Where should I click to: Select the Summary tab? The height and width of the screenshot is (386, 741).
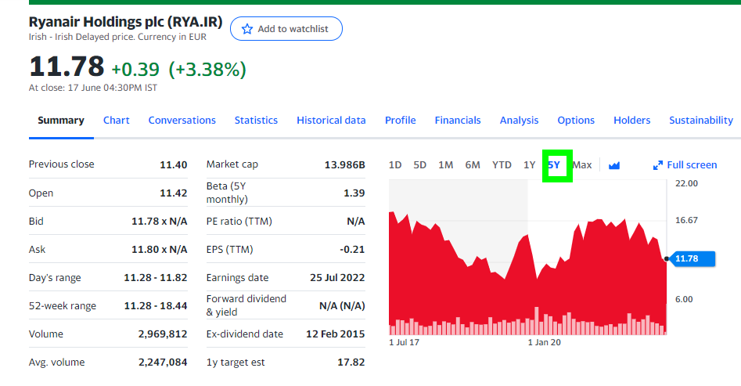[x=61, y=120]
